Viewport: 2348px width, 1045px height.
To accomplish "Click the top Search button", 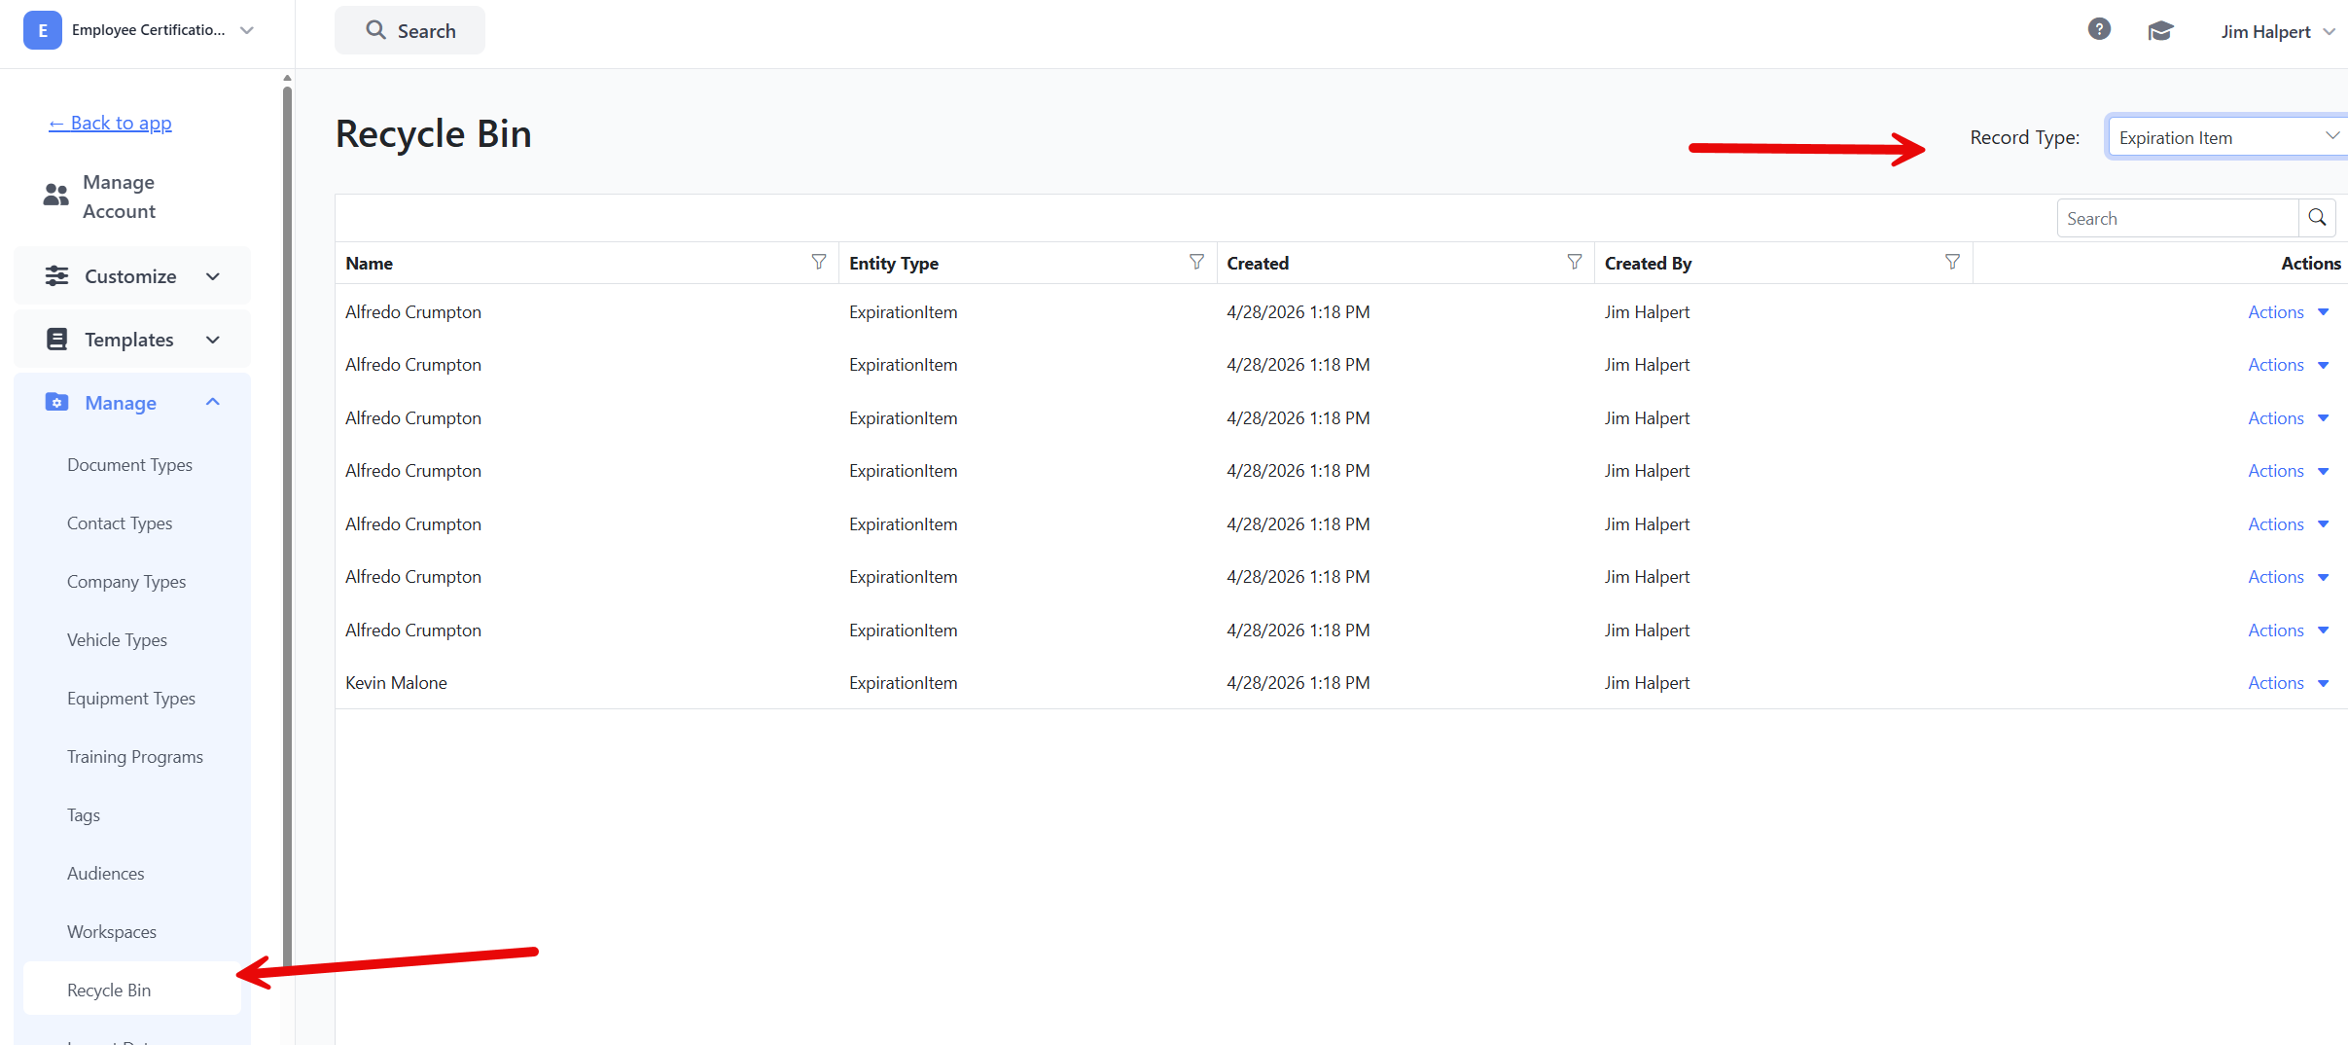I will [409, 30].
